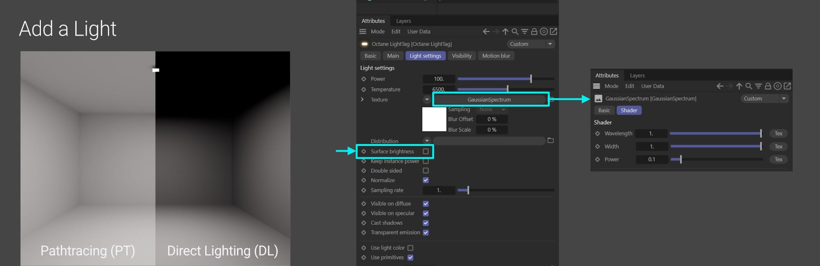Viewport: 820px width, 266px height.
Task: Uncheck Transparent emission
Action: (x=426, y=232)
